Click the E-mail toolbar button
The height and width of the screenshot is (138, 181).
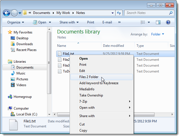click(x=107, y=22)
